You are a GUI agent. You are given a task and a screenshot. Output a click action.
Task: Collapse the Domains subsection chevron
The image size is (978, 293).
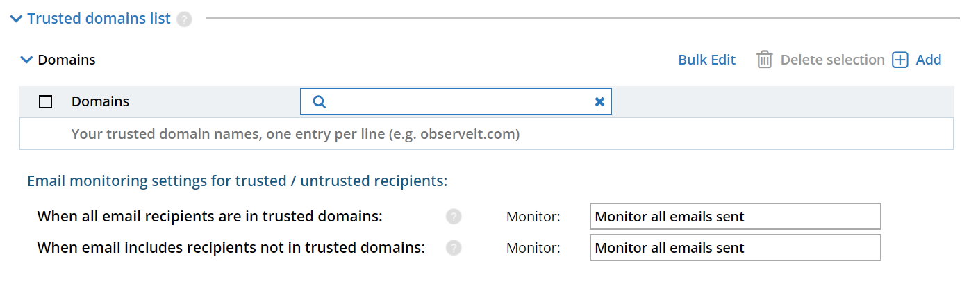pyautogui.click(x=26, y=60)
